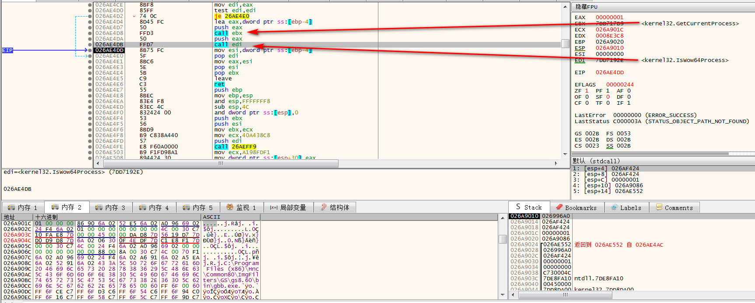The image size is (755, 303).
Task: Click the Labels tab tag icon
Action: [x=614, y=208]
